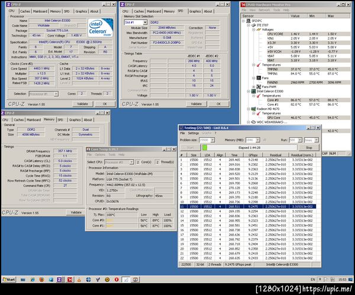Click the thermometer icon under Radeon HD 4670
The width and height of the screenshot is (355, 295).
click(259, 114)
